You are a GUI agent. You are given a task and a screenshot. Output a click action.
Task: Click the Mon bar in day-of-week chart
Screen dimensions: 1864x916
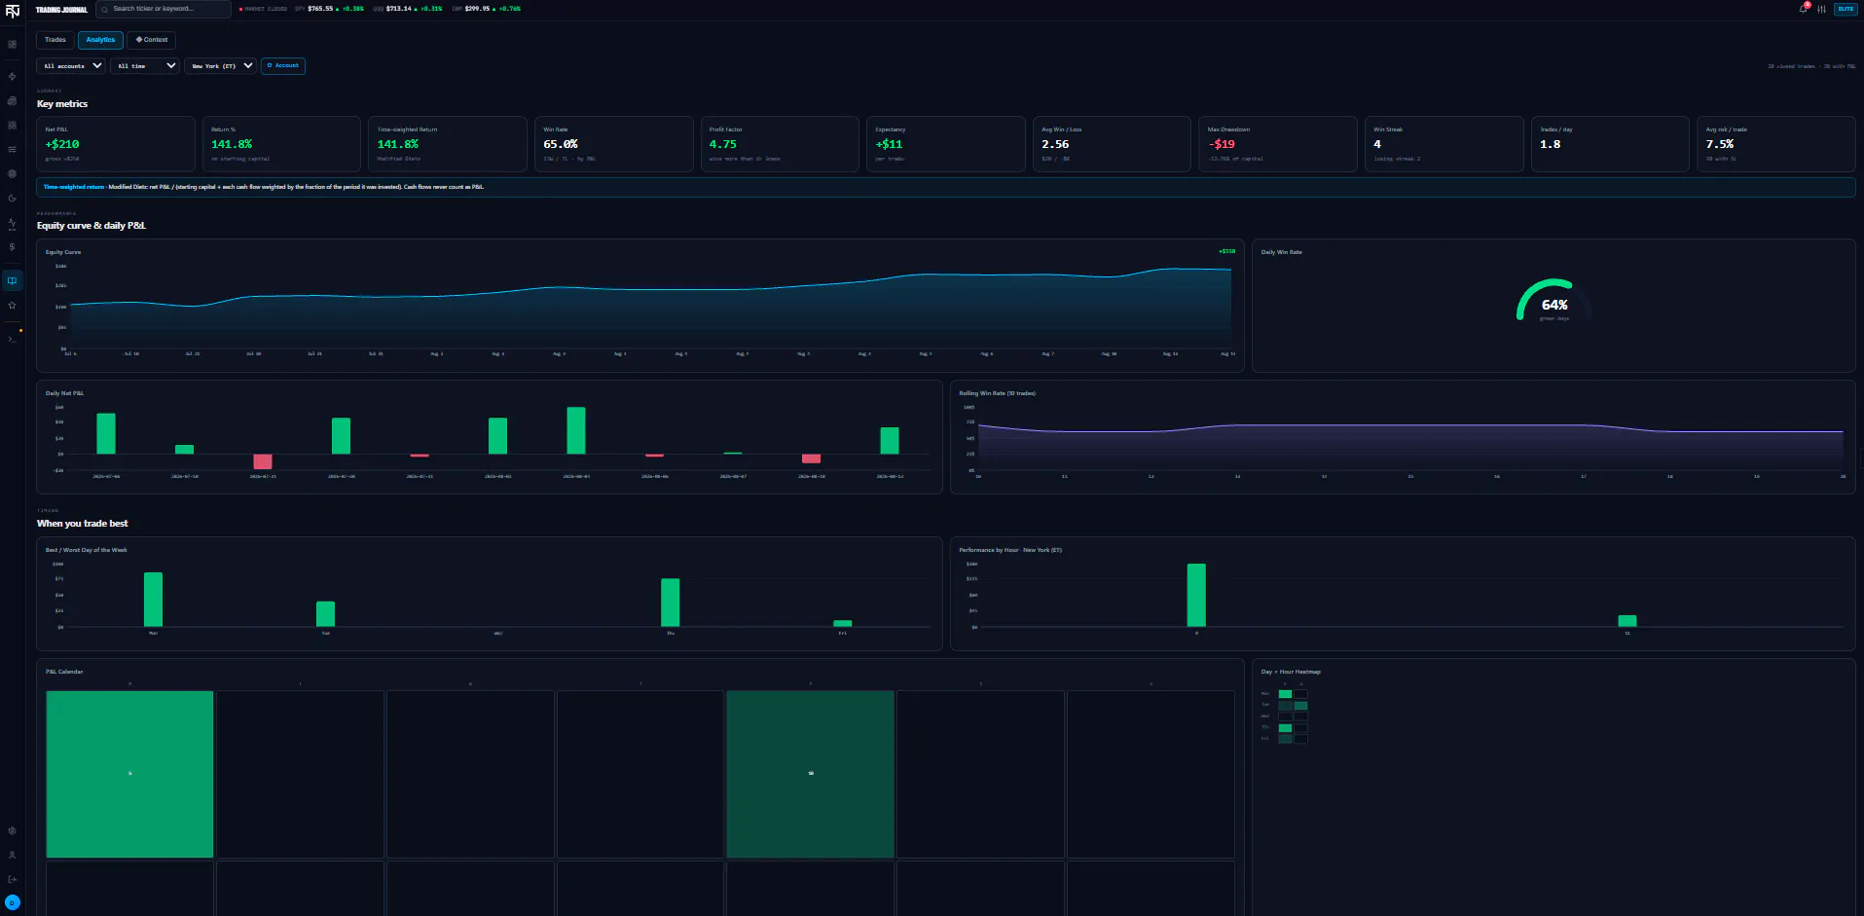pos(153,599)
